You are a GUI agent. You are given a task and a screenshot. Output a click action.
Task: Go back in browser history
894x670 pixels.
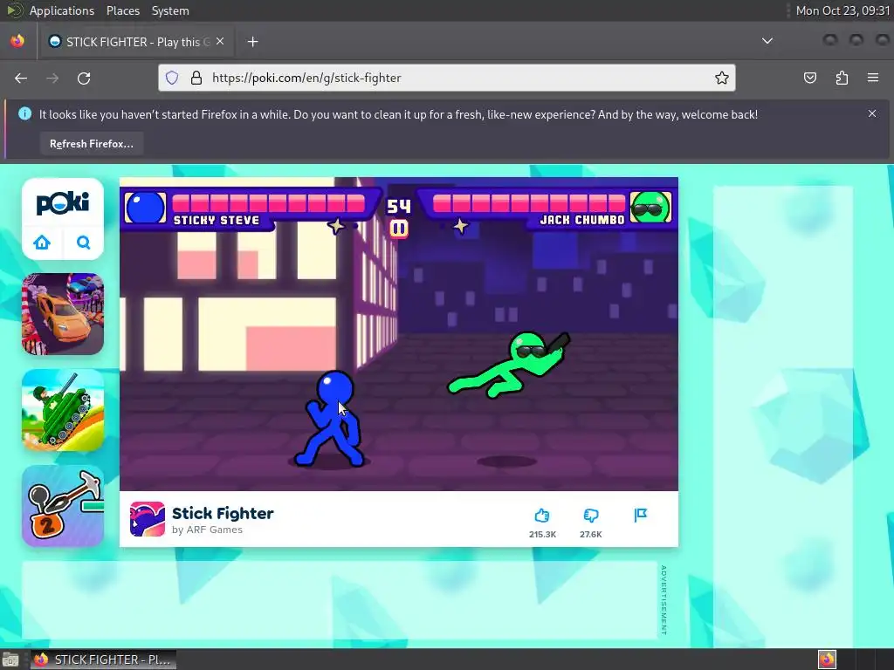(x=21, y=78)
